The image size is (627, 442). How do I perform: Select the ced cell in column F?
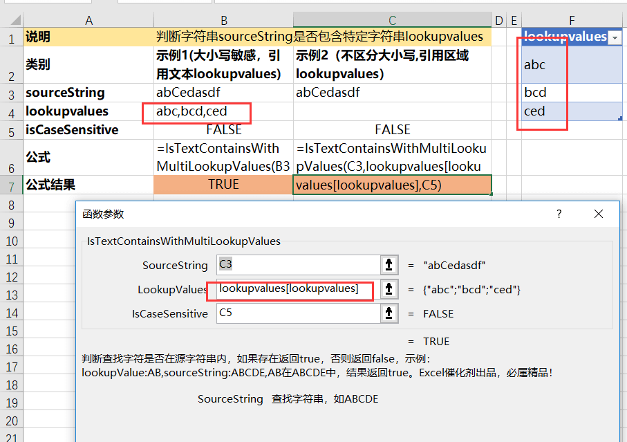[572, 111]
